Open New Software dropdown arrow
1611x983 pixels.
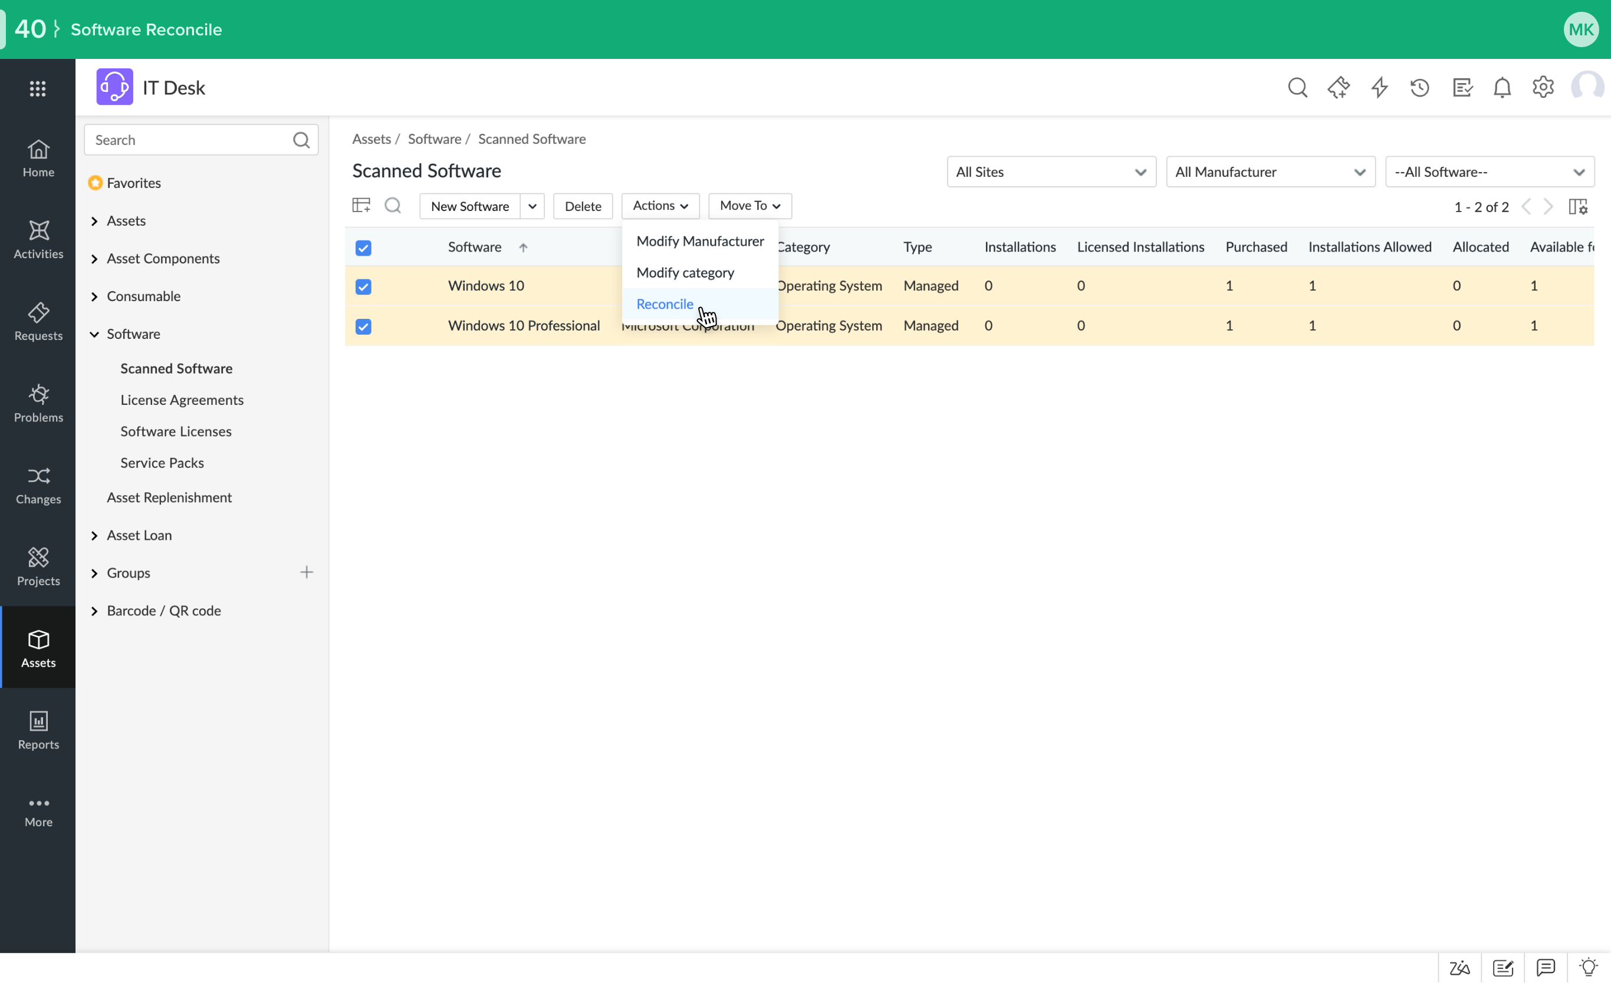point(532,206)
